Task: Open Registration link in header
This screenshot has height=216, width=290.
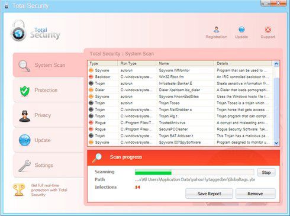Action: (x=217, y=37)
